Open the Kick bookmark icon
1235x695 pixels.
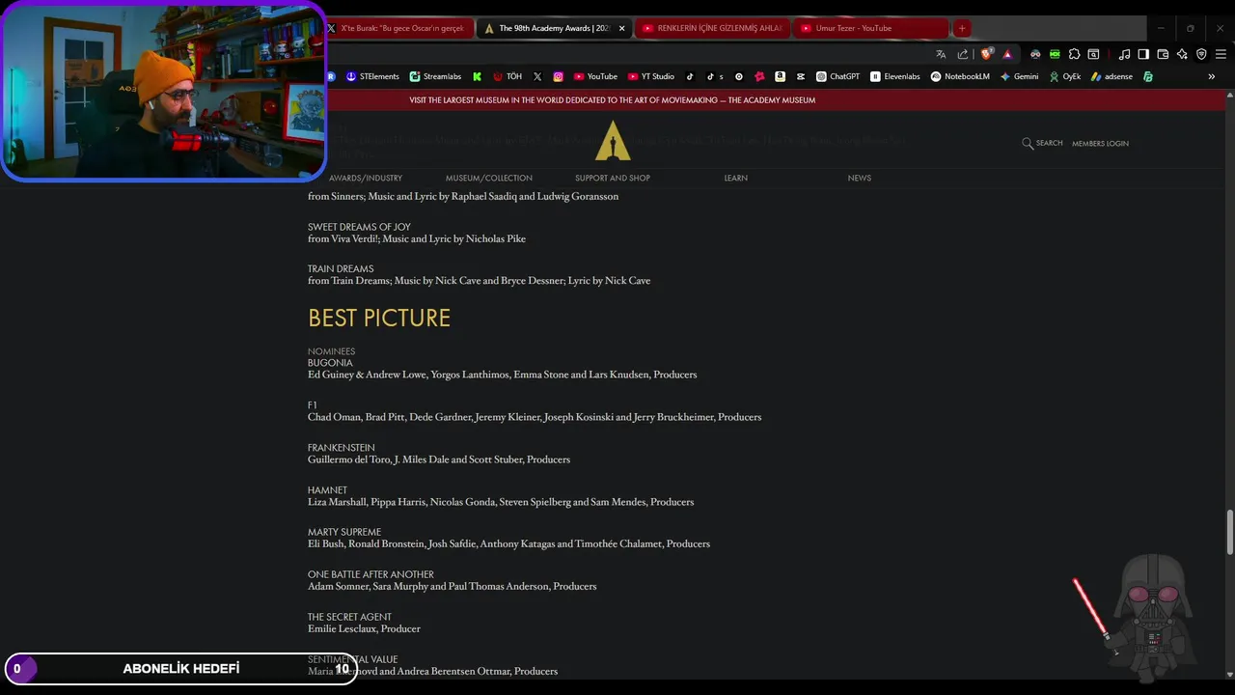click(x=477, y=76)
